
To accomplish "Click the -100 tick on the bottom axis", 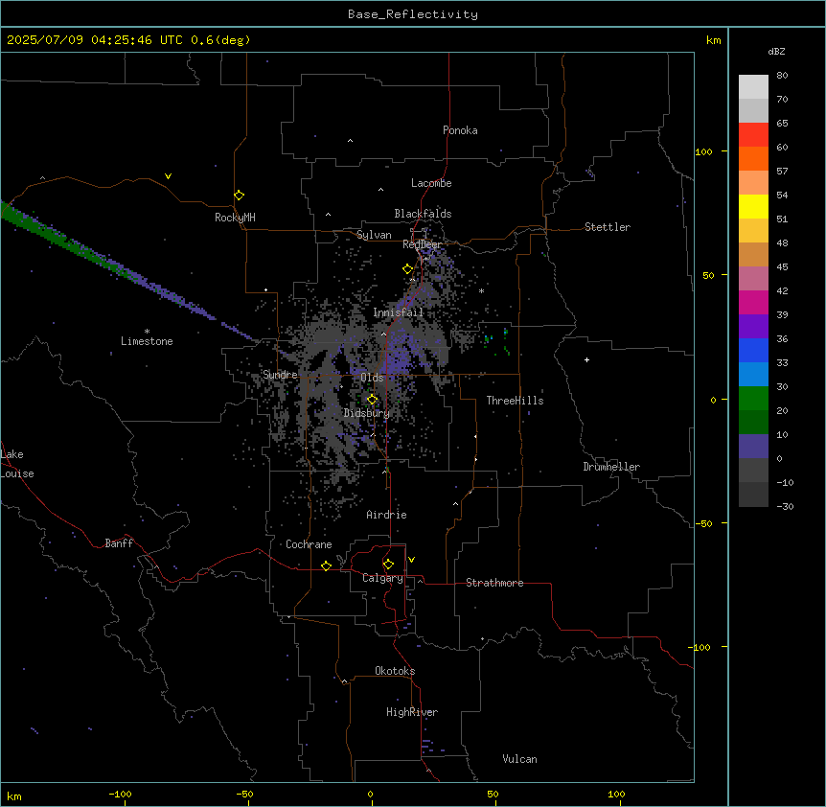I will tap(120, 794).
